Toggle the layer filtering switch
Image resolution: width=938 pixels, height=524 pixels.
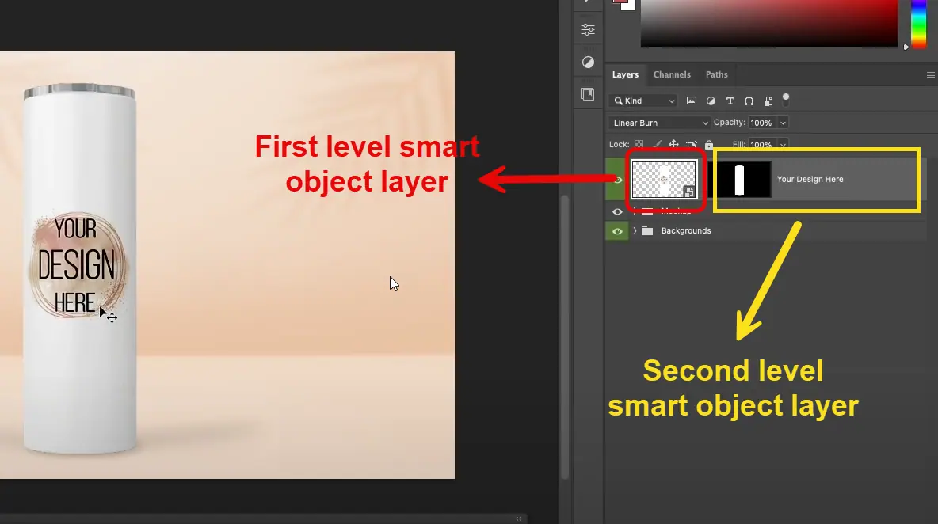[x=786, y=99]
